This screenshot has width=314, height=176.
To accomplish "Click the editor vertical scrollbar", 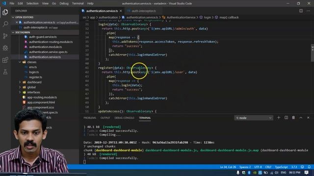I will (312, 53).
